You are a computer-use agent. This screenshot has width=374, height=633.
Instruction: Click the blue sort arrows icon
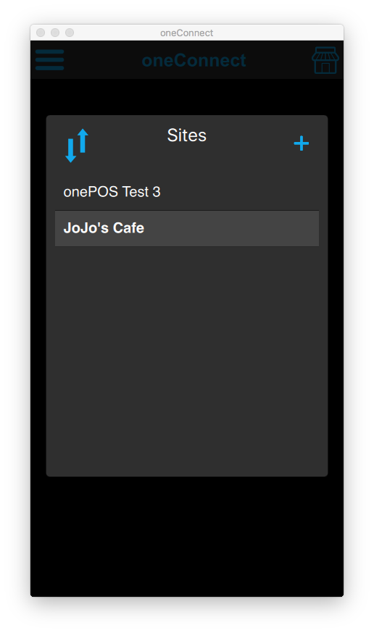point(77,146)
